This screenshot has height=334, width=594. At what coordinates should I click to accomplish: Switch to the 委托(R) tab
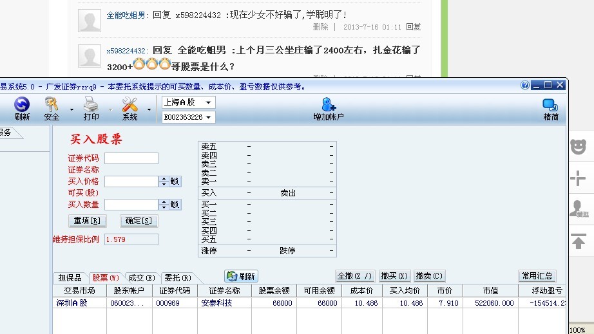click(x=178, y=278)
